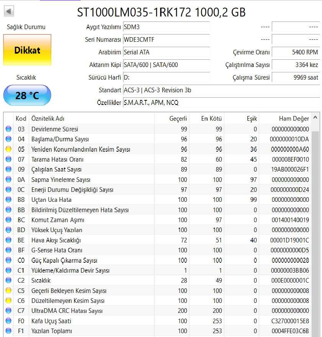Click the blue status icon for attribute C0
This screenshot has width=322, height=337.
point(8,260)
